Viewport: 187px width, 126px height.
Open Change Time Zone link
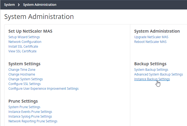coord(22,70)
